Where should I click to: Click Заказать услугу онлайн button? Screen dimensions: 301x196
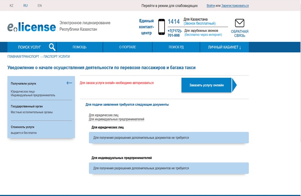(207, 85)
